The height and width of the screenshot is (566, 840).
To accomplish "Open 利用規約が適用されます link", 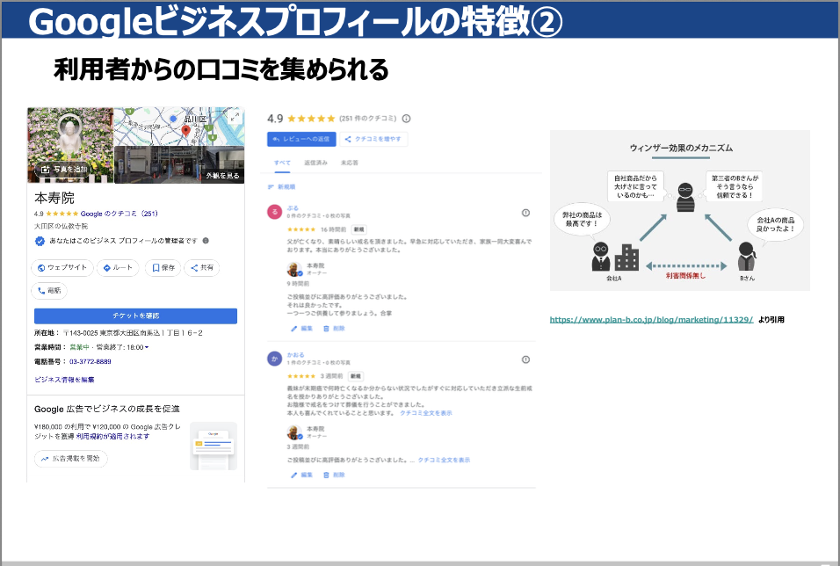I will tap(112, 436).
